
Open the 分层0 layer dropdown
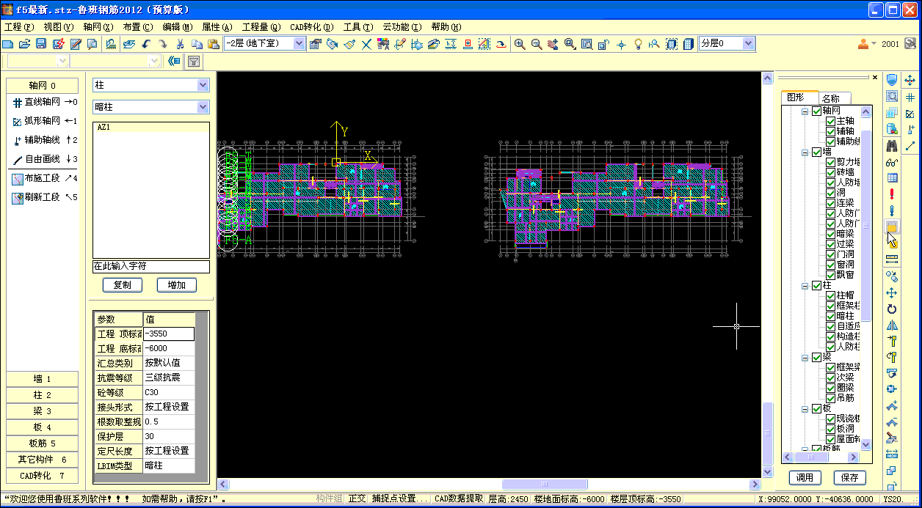point(748,43)
